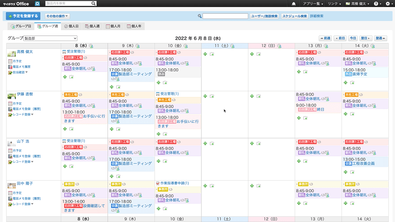Click the notification bell icon

[294, 4]
